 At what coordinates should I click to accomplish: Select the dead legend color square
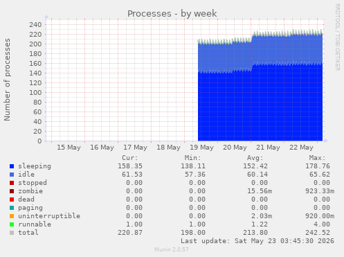[12, 200]
